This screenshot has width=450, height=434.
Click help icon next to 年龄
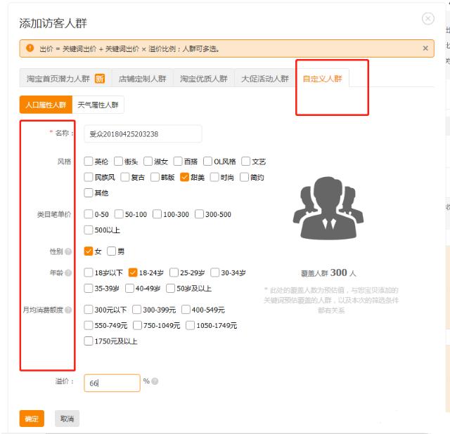(x=68, y=272)
